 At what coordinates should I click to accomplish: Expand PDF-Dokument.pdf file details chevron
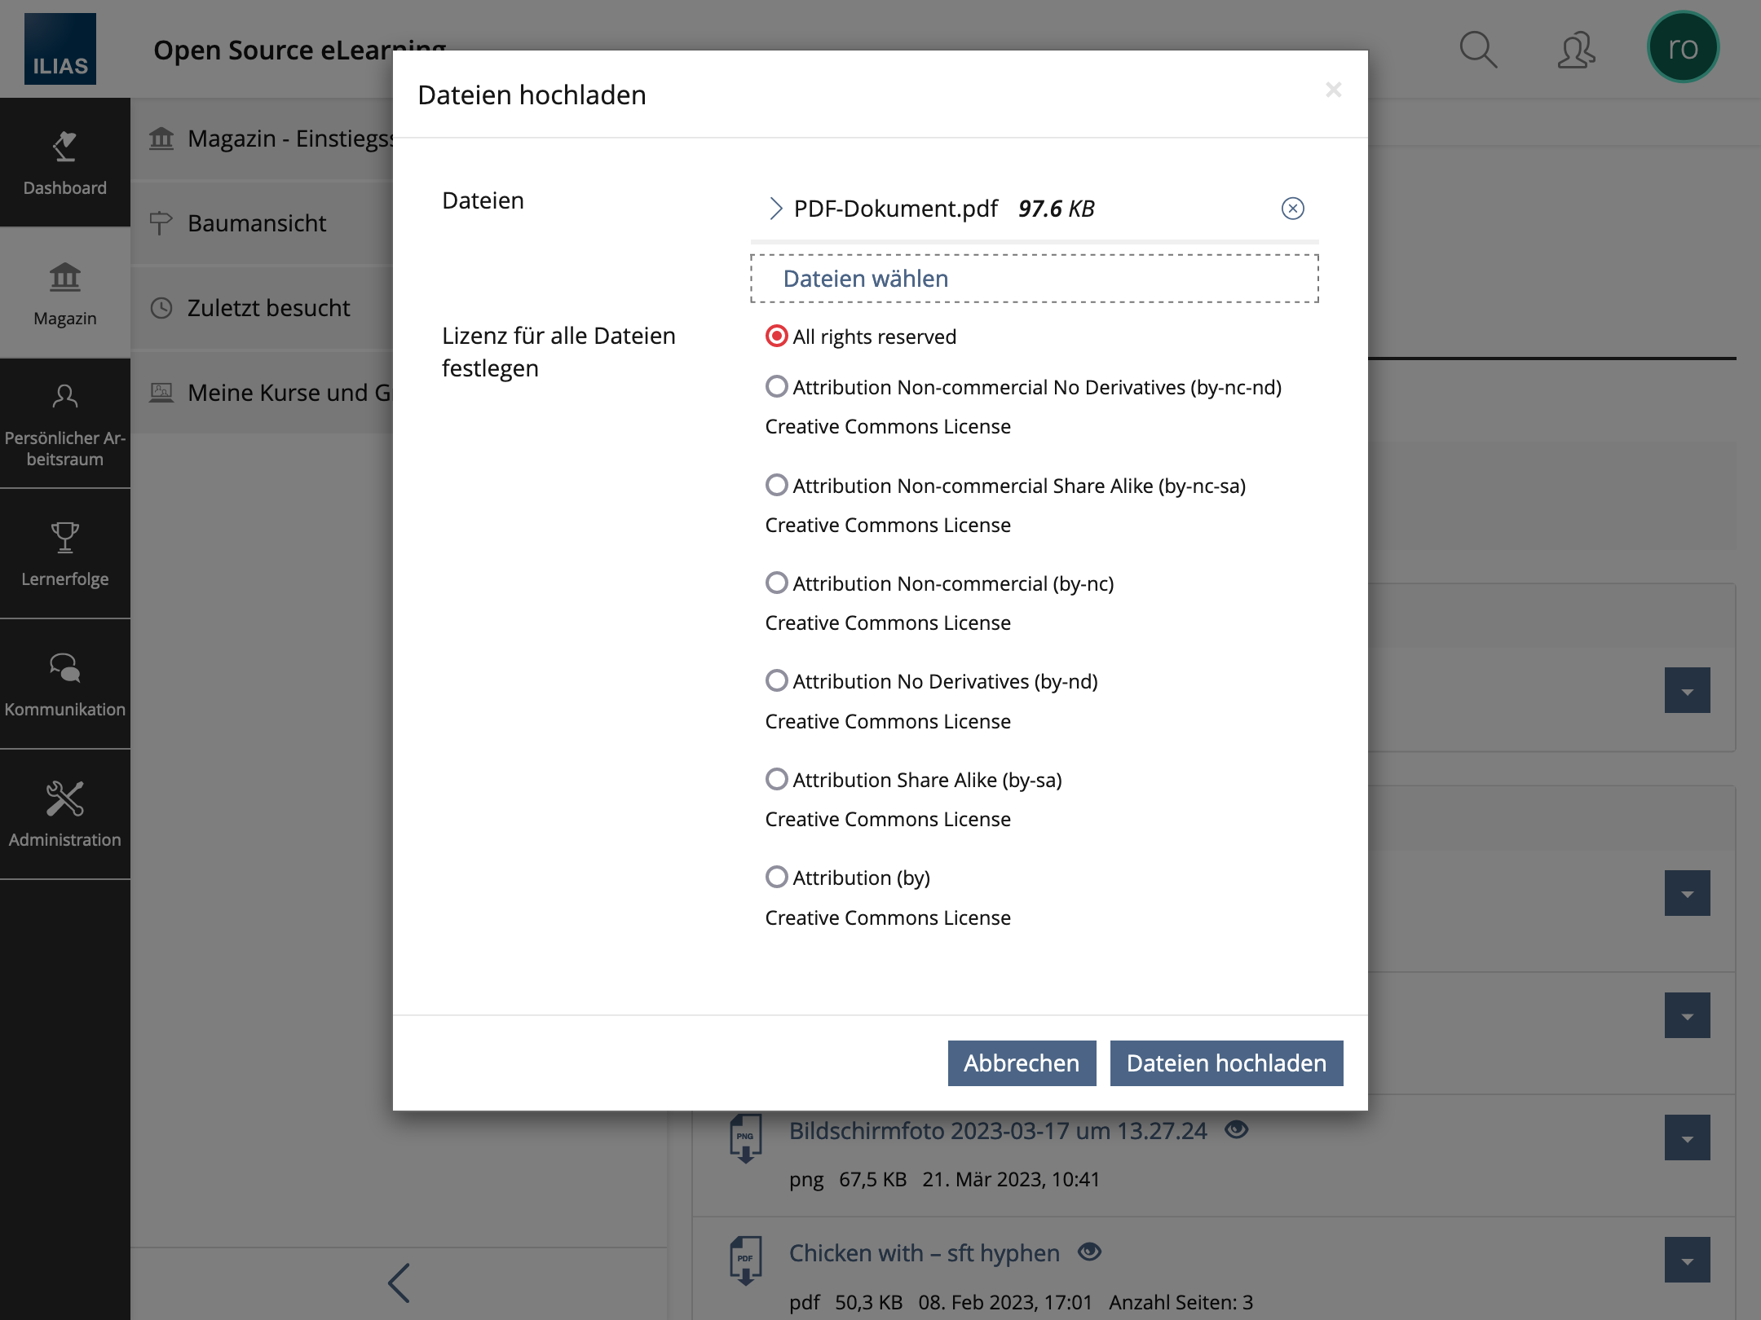click(775, 209)
